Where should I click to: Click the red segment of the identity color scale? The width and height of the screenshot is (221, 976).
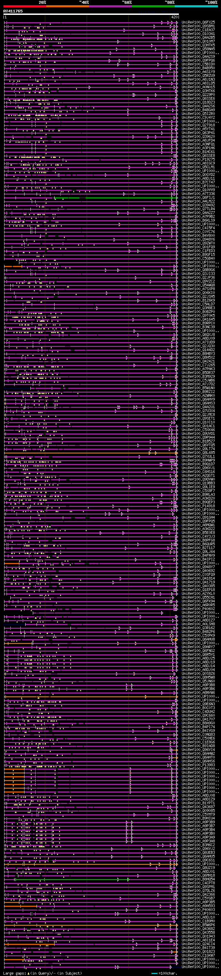point(25,6)
